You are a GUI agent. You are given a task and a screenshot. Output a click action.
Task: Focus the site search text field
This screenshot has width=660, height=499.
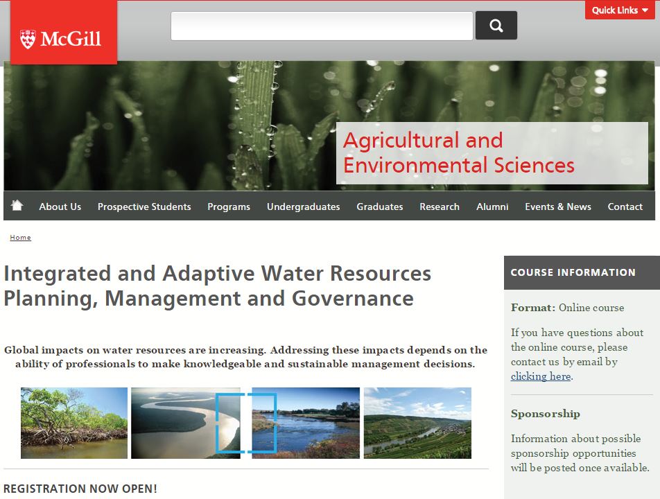(322, 26)
